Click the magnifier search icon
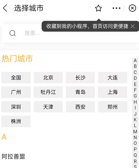 pyautogui.click(x=12, y=33)
